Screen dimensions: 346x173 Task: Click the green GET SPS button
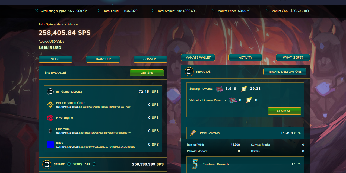[x=147, y=73]
